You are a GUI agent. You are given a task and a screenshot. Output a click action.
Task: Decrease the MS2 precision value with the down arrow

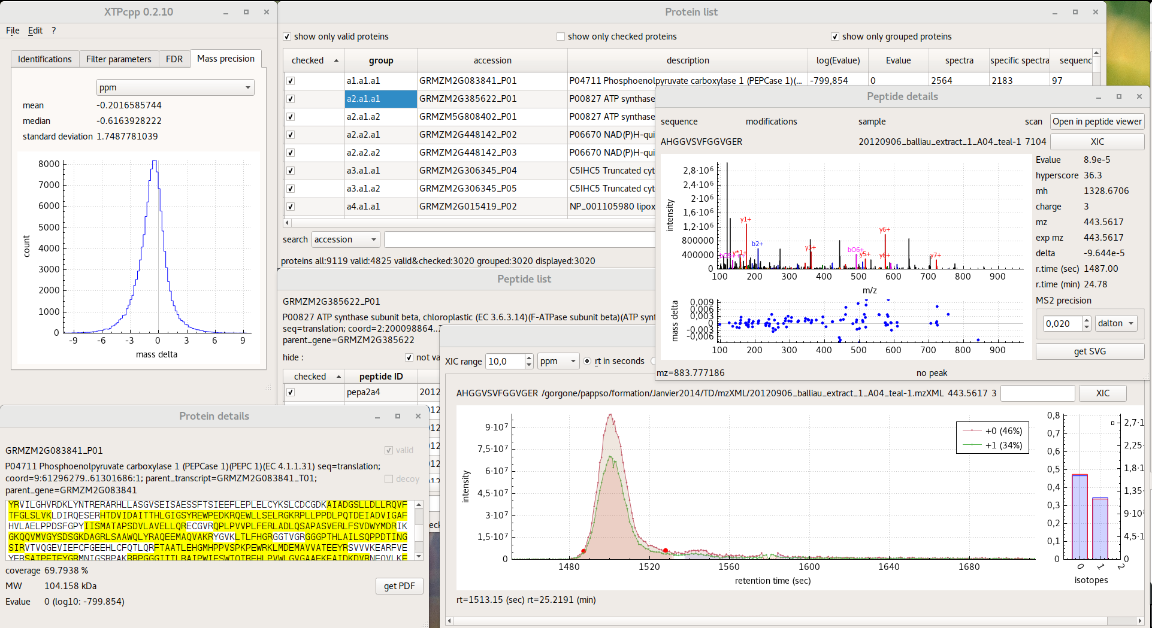1087,327
